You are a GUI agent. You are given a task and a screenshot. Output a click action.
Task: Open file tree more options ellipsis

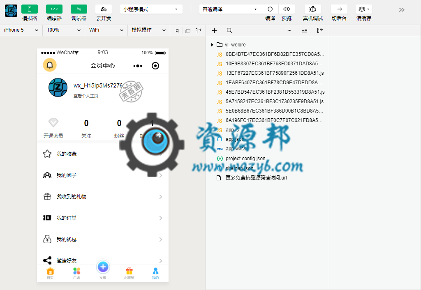[289, 30]
